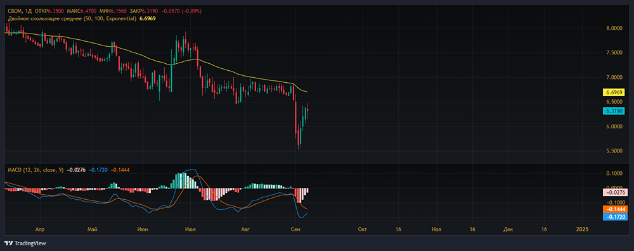This screenshot has height=251, width=634.
Task: Click the Июл label on the time axis
Action: [x=190, y=230]
